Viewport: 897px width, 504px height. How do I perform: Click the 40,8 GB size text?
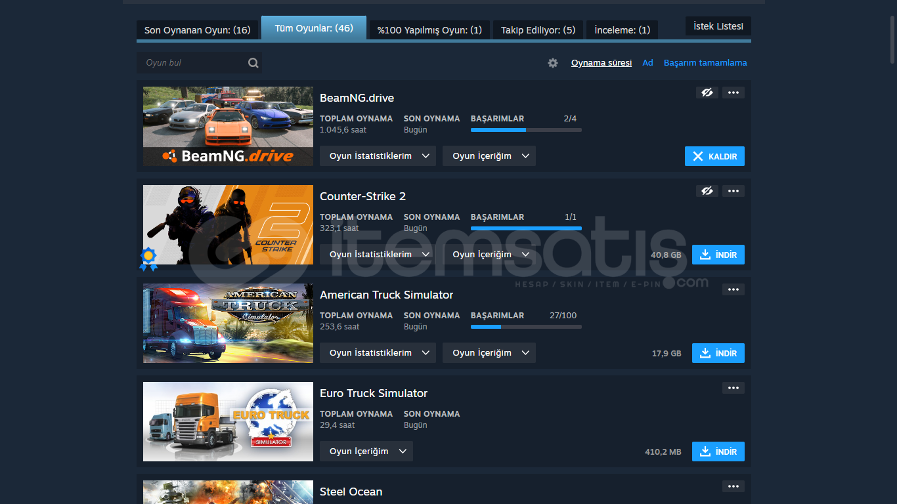(x=666, y=255)
